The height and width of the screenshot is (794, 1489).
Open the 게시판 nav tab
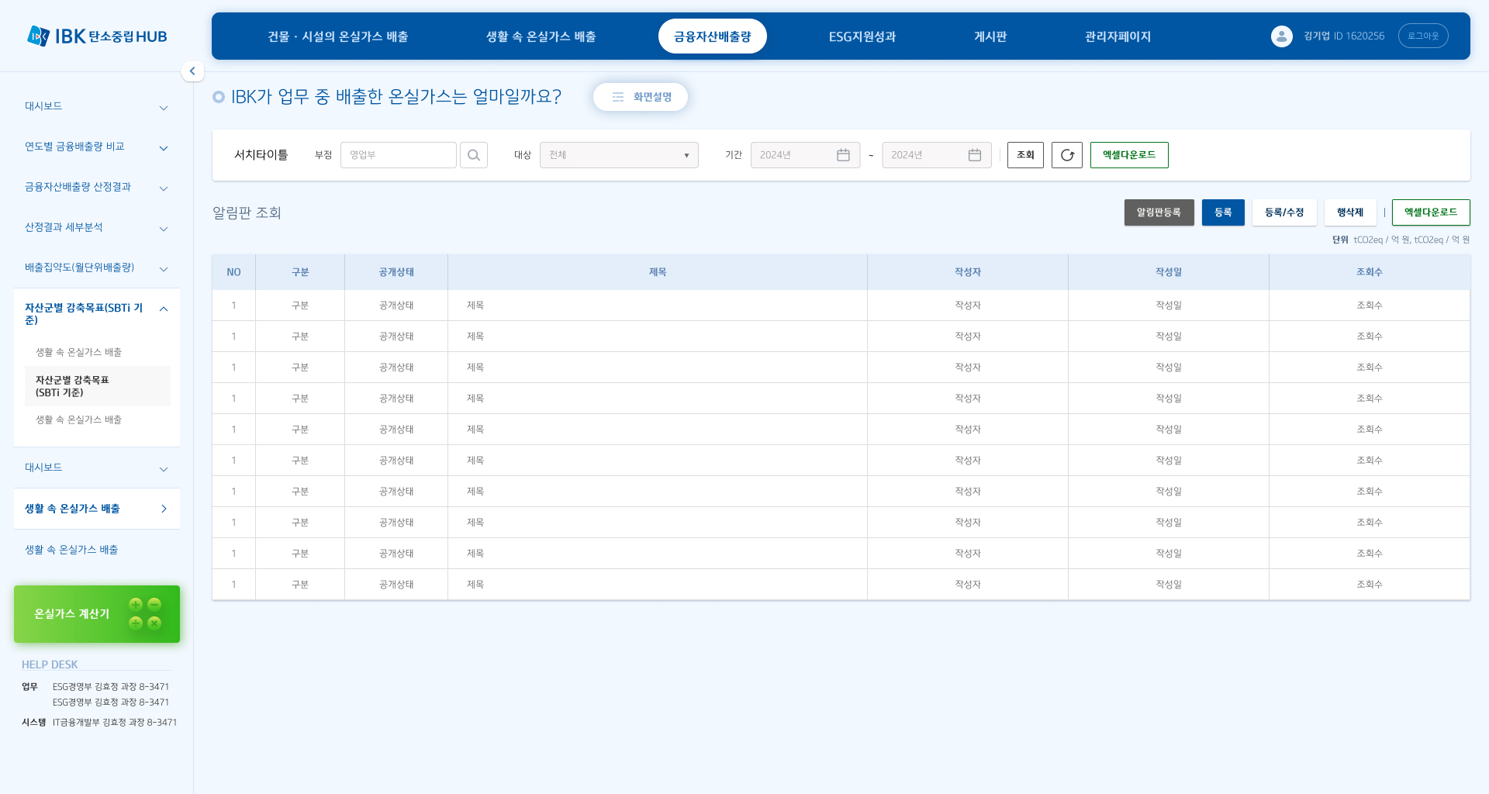pyautogui.click(x=990, y=36)
